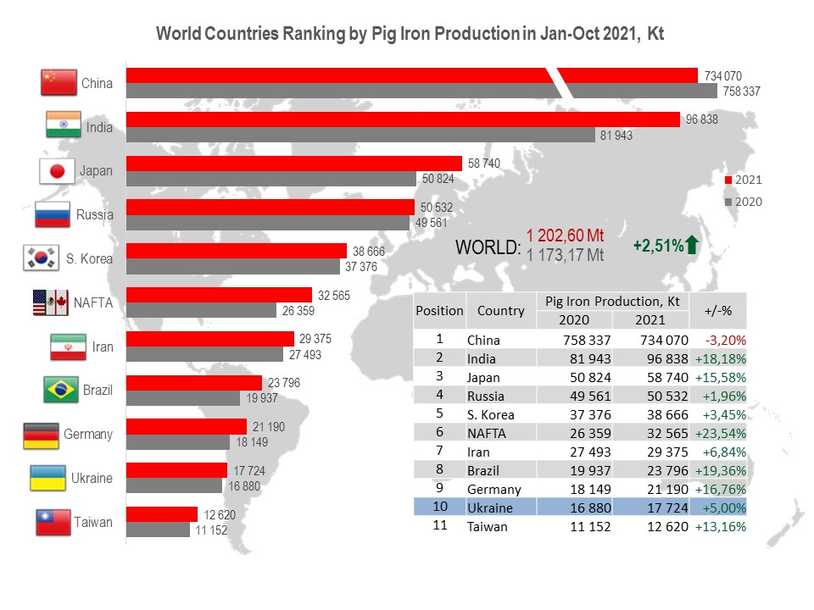Click the Ukraine flag icon
The image size is (814, 610).
47,478
